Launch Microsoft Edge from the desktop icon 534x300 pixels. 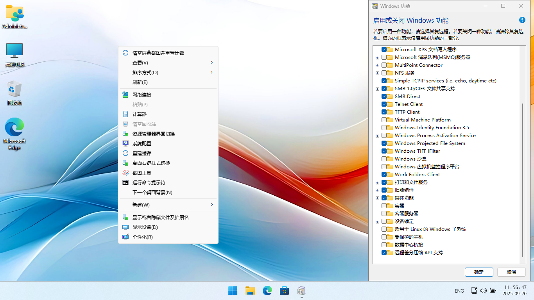click(x=14, y=134)
